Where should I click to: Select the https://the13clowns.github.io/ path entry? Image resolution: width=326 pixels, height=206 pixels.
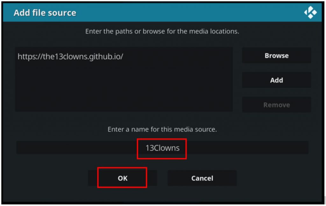(70, 57)
